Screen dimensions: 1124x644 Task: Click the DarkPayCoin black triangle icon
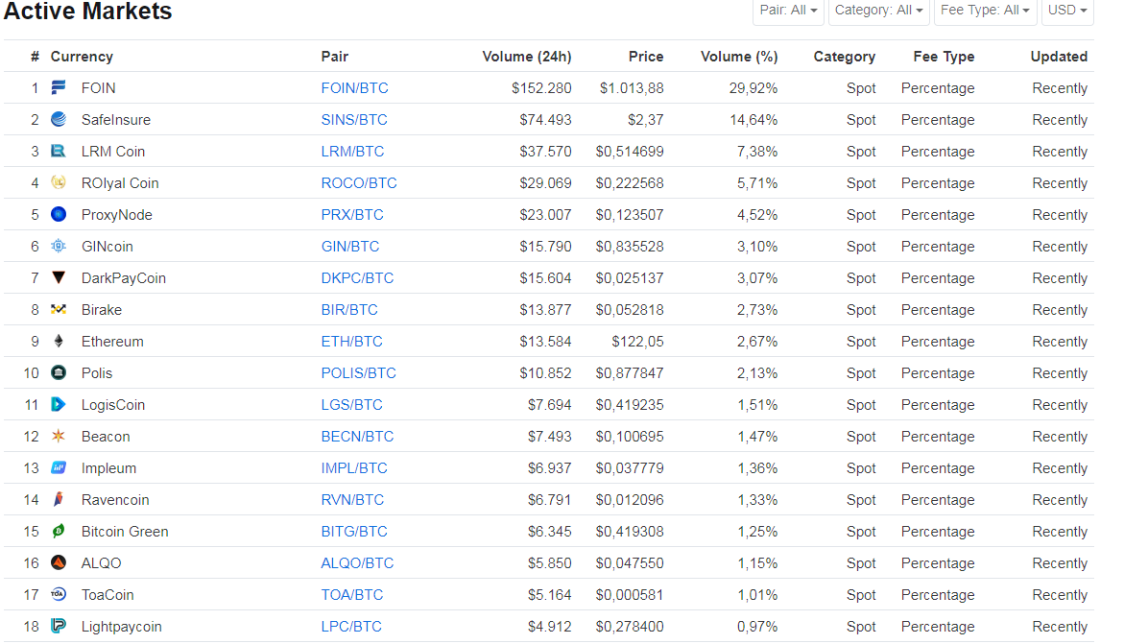pos(59,277)
